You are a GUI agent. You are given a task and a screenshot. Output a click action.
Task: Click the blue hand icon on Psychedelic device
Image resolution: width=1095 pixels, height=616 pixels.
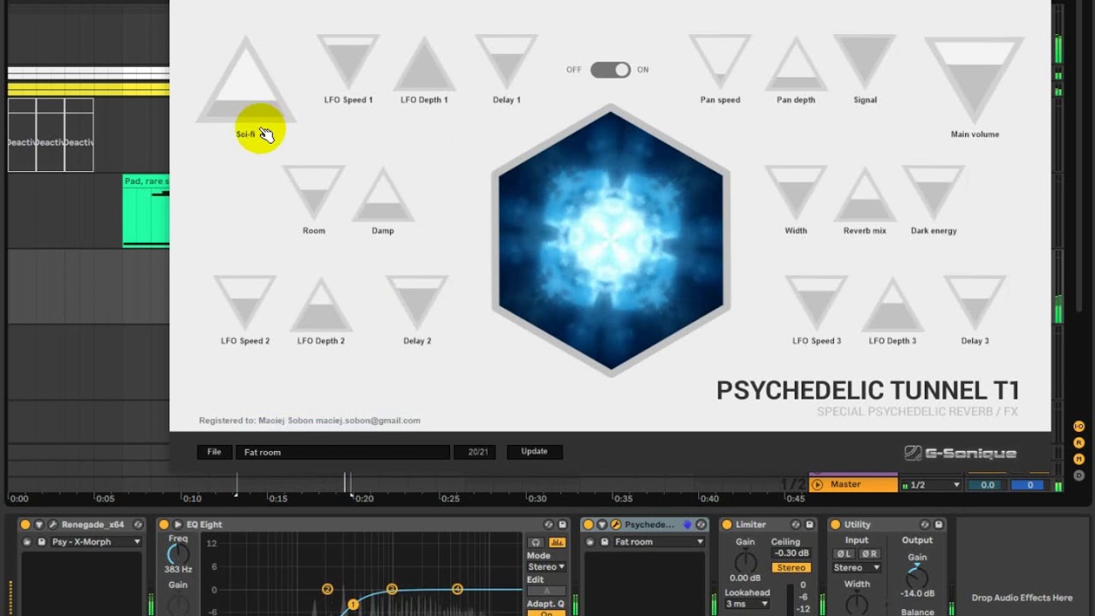point(687,524)
